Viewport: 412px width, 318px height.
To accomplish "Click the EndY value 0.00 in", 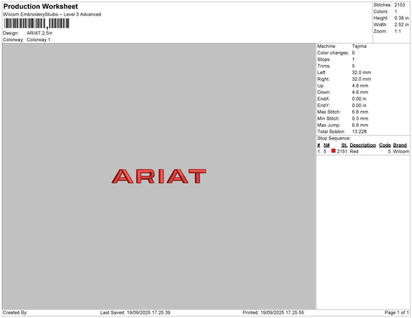I will pos(359,106).
